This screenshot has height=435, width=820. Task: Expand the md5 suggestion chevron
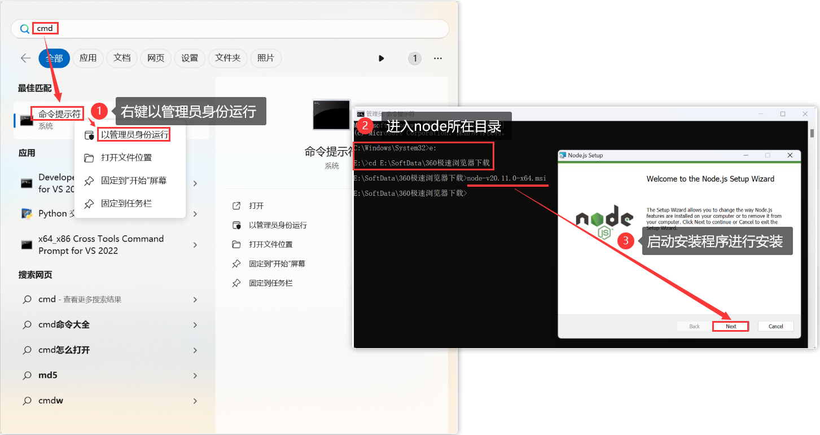195,376
